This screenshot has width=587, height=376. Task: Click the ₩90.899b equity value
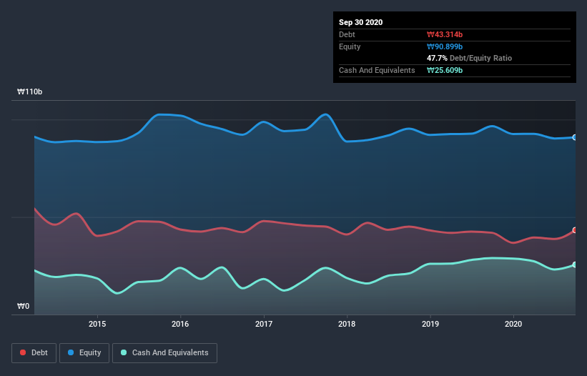click(x=445, y=46)
